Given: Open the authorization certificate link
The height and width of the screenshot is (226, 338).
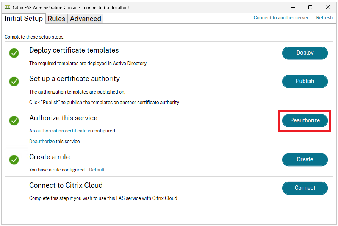Looking at the screenshot, I should (61, 131).
